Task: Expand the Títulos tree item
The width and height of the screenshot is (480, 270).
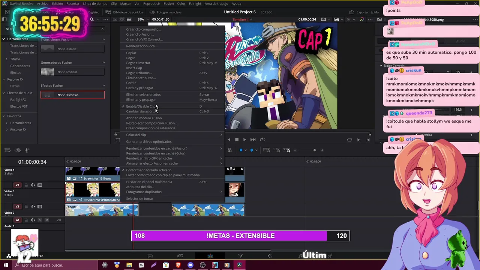Action: (7, 59)
